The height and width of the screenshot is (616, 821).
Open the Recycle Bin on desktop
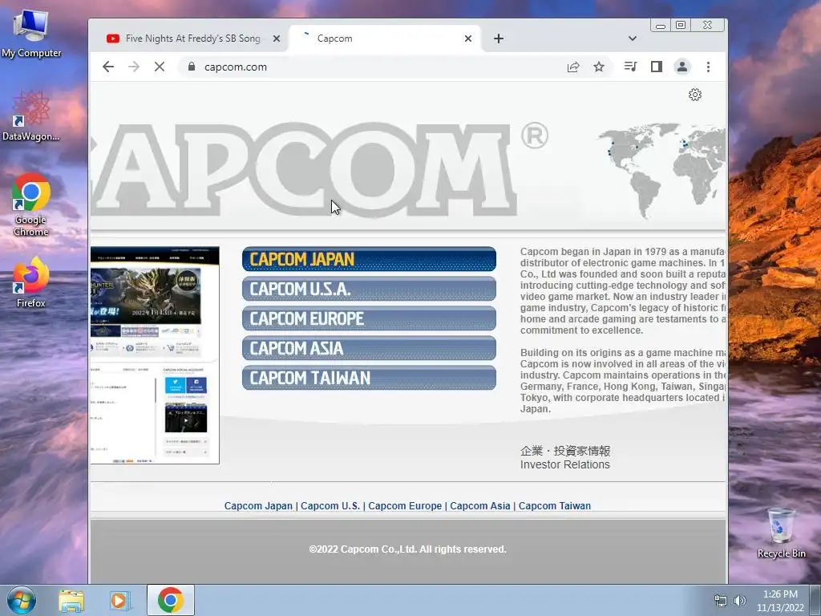(x=781, y=533)
